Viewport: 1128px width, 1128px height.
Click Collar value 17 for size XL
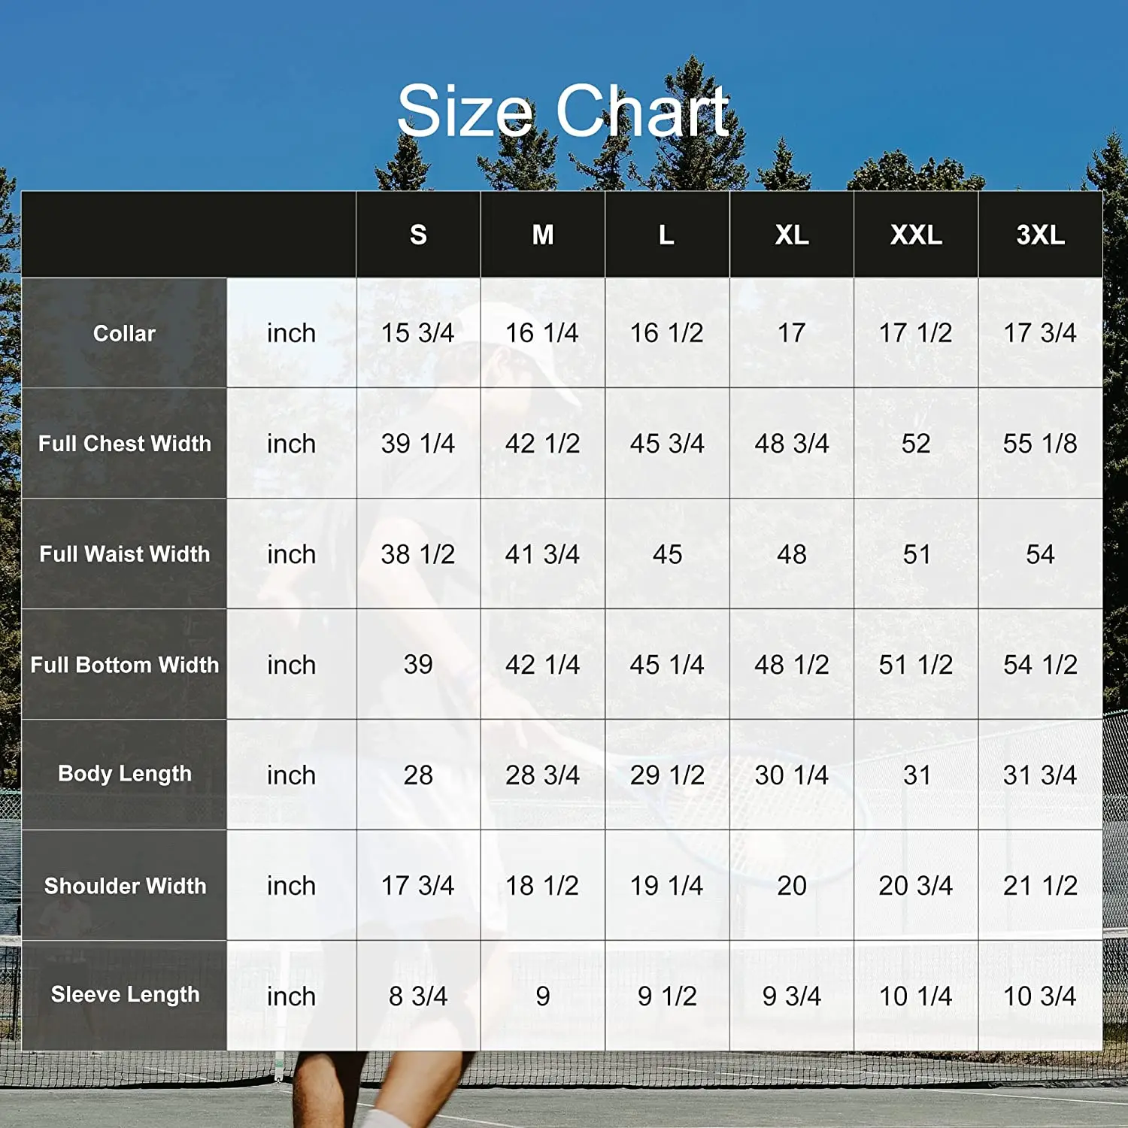(792, 333)
